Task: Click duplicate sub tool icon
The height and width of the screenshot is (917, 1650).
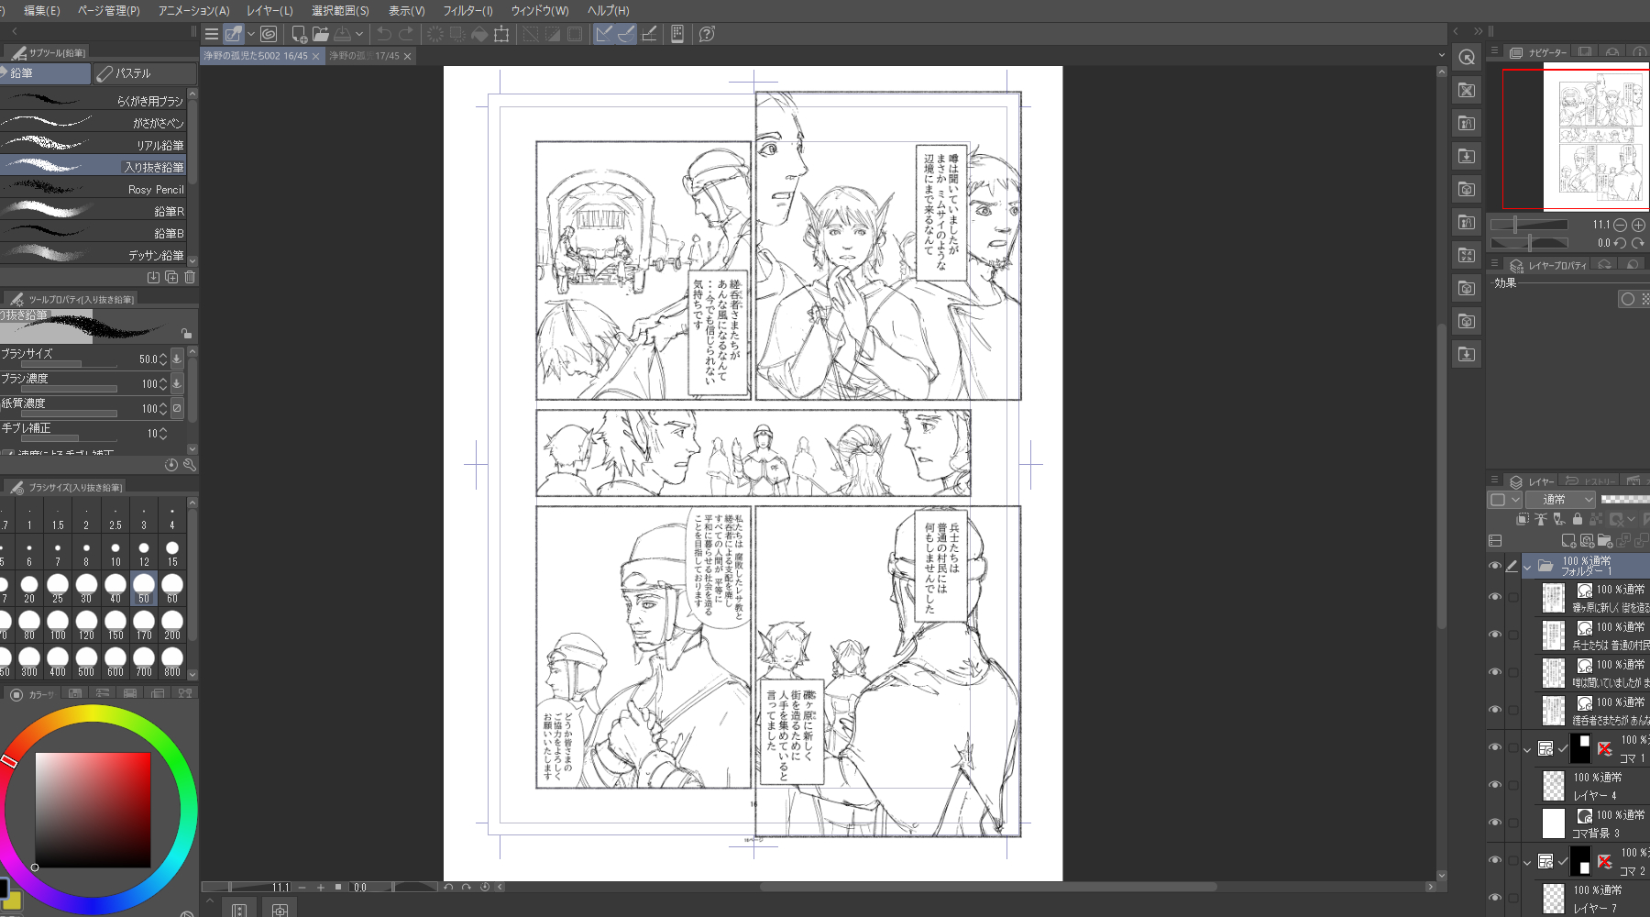Action: coord(171,277)
